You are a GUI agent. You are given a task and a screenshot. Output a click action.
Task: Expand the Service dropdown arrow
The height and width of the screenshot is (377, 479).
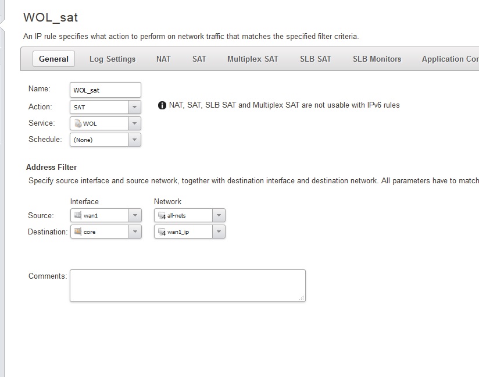tap(134, 123)
